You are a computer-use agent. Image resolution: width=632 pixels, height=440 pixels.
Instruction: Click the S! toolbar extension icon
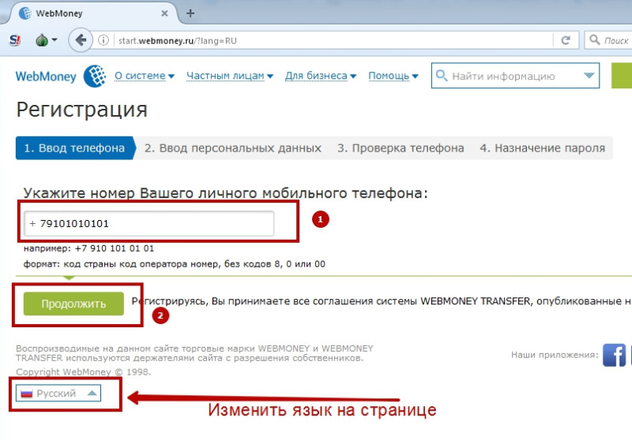click(15, 40)
